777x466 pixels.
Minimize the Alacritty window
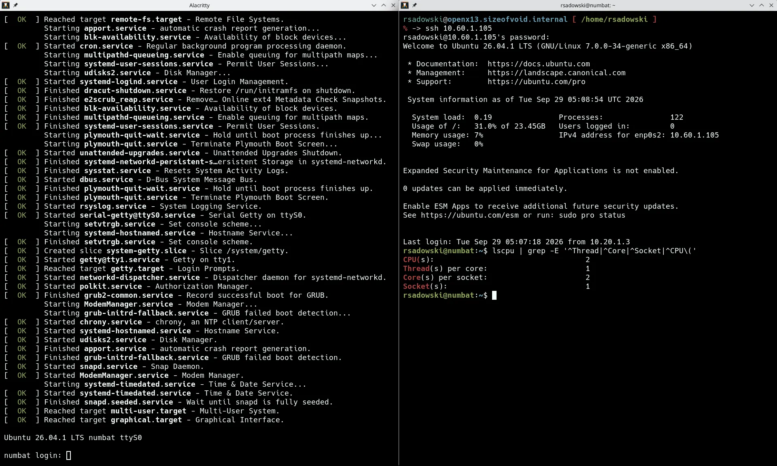[x=374, y=5]
